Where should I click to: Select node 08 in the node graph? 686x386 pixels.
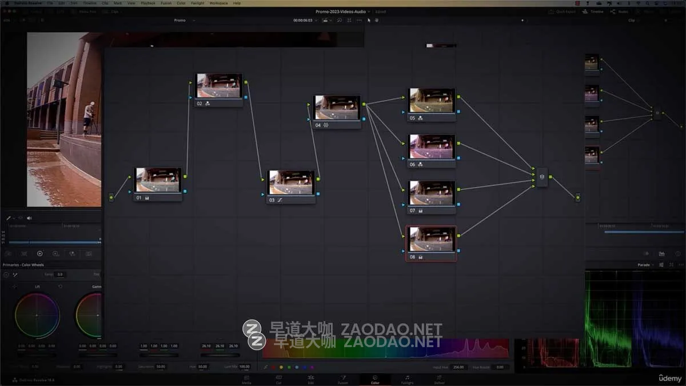[432, 240]
